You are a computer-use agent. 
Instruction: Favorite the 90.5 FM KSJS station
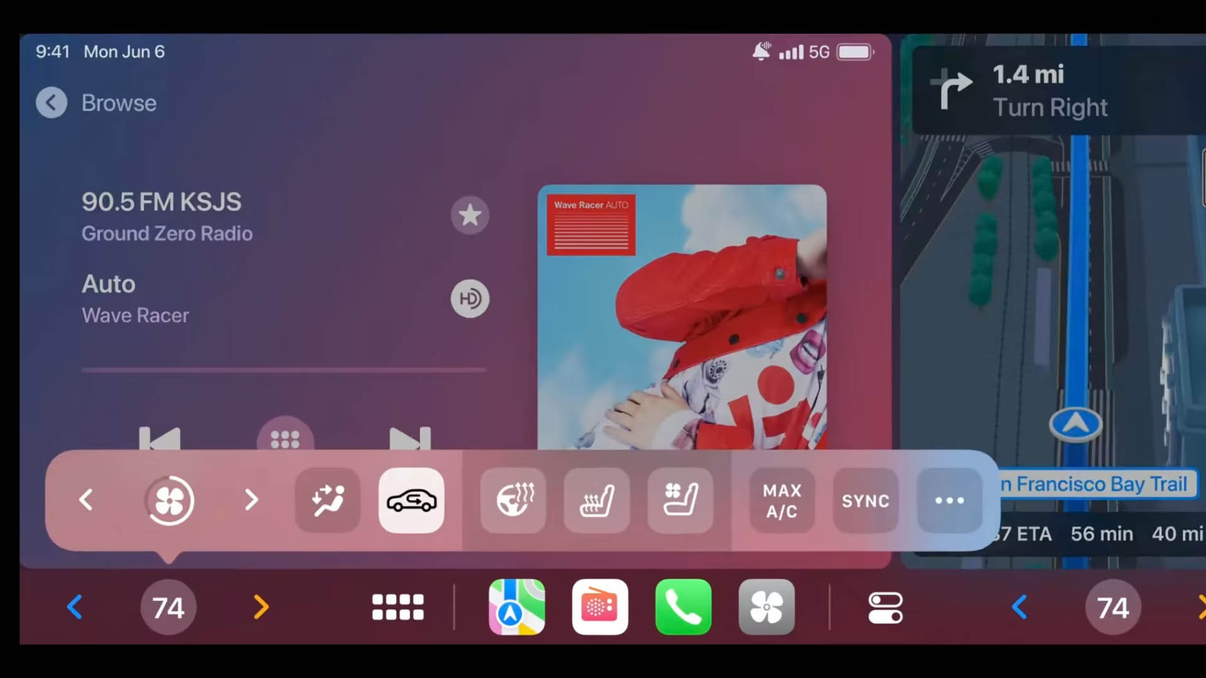click(x=470, y=215)
